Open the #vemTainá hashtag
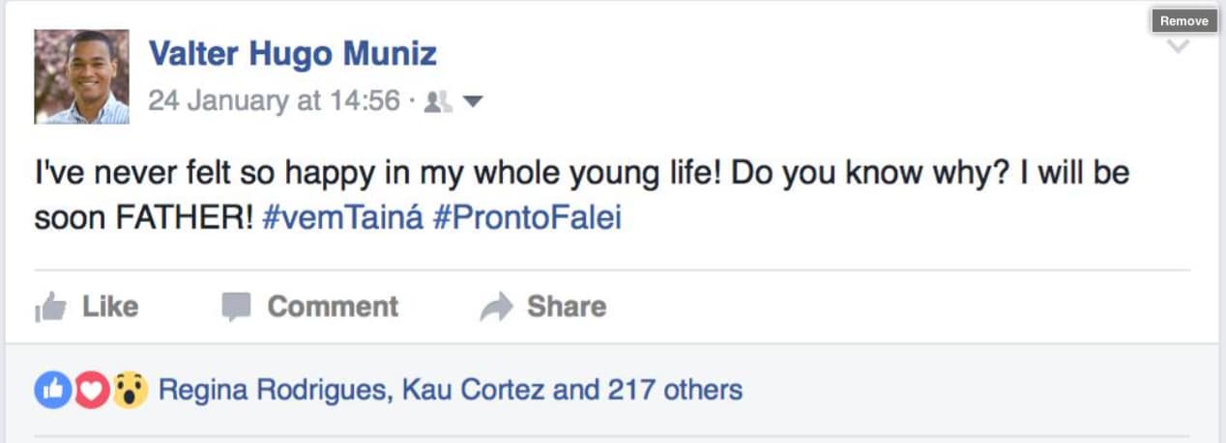Image resolution: width=1226 pixels, height=443 pixels. 342,217
